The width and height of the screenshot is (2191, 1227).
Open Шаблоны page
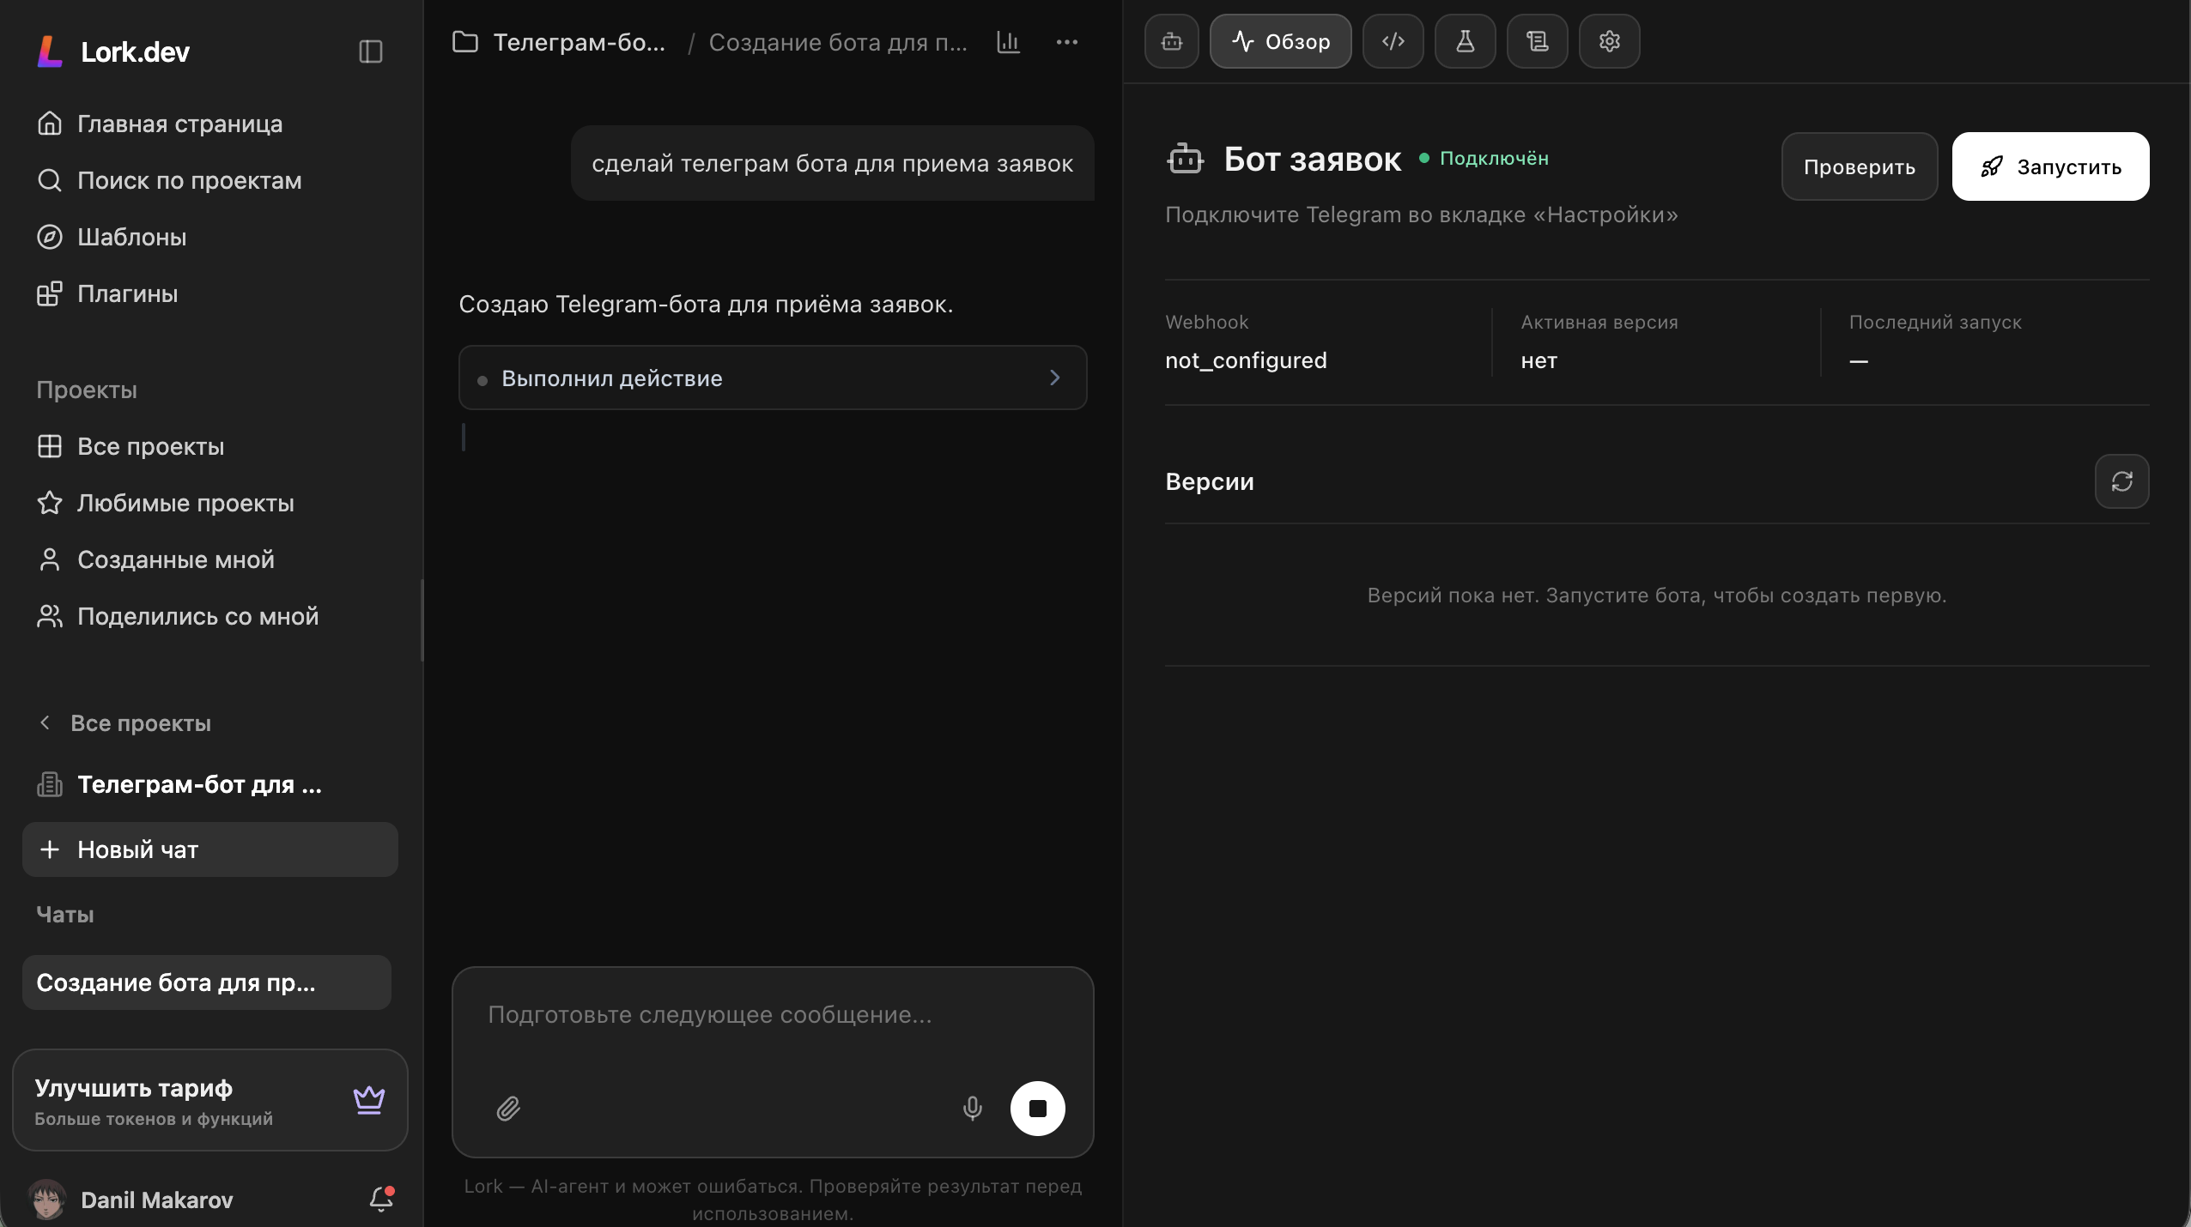pos(112,237)
